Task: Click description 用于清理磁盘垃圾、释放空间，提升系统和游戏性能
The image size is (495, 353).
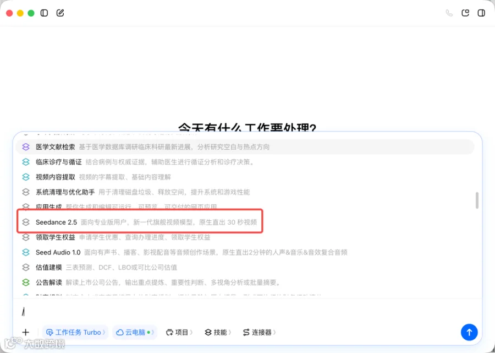Action: click(x=174, y=192)
